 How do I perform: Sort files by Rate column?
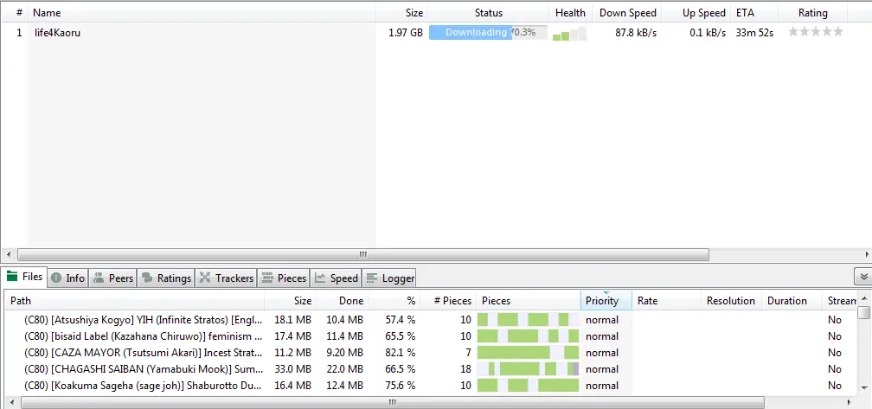666,301
